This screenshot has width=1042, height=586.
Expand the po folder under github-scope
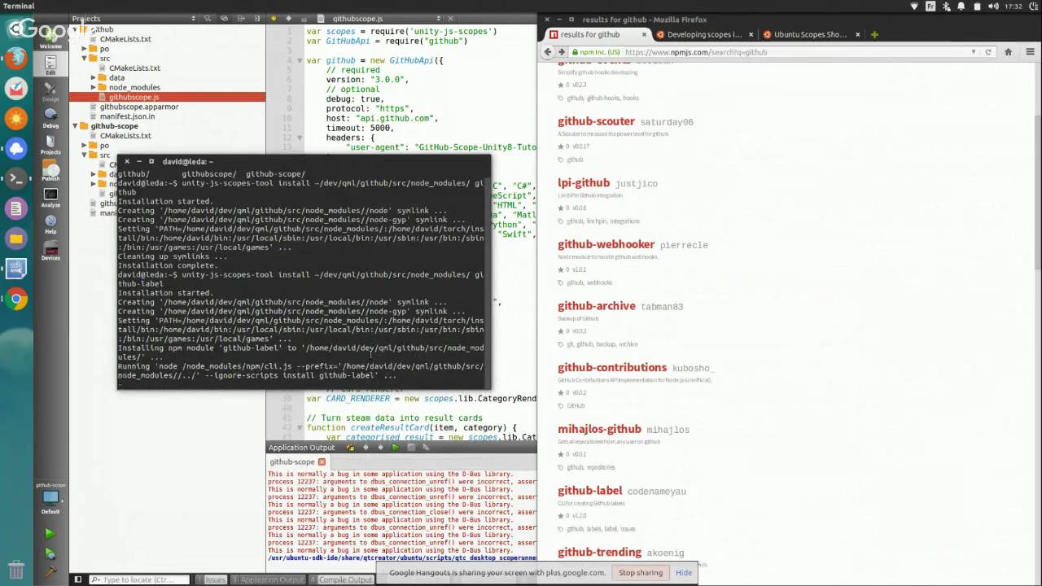84,146
